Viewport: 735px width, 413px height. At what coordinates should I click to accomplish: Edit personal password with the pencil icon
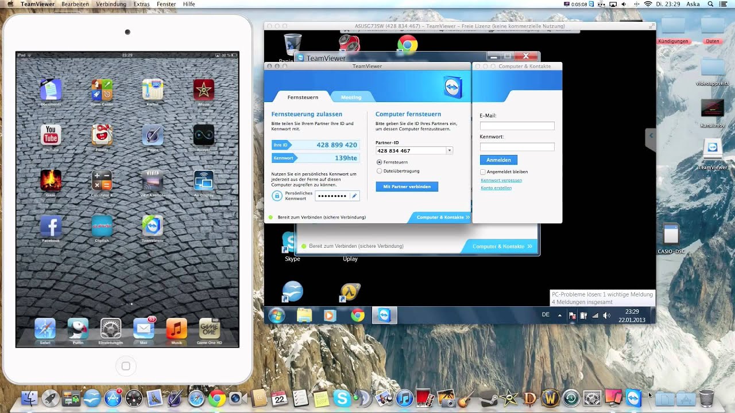point(354,196)
